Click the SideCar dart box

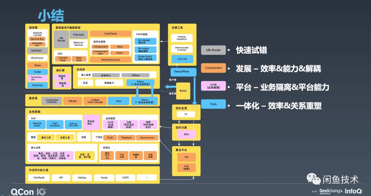73,124
